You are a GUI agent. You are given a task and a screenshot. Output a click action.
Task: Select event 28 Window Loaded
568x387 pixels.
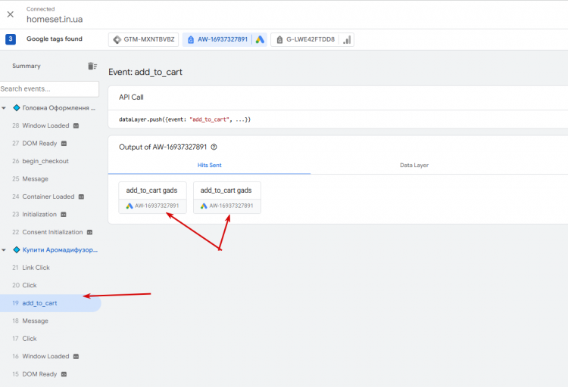pyautogui.click(x=45, y=125)
